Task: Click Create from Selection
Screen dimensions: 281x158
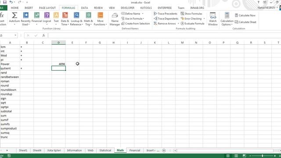Action: point(136,23)
